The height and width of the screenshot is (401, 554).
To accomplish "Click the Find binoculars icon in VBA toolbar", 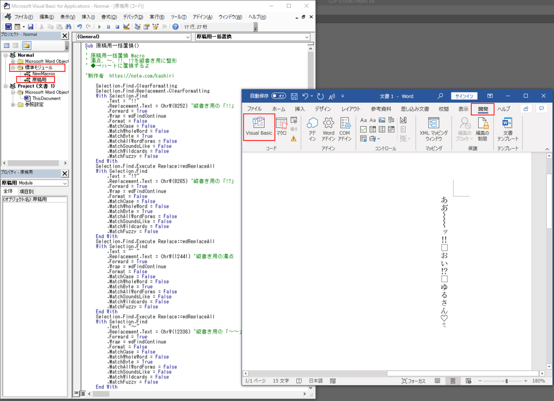I will (68, 27).
